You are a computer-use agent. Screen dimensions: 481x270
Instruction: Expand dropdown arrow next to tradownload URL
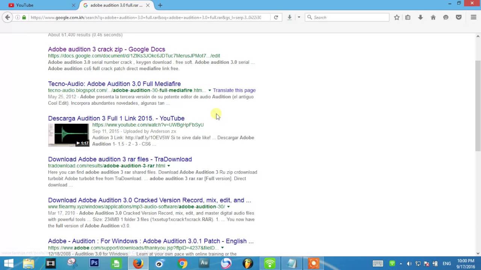click(168, 166)
